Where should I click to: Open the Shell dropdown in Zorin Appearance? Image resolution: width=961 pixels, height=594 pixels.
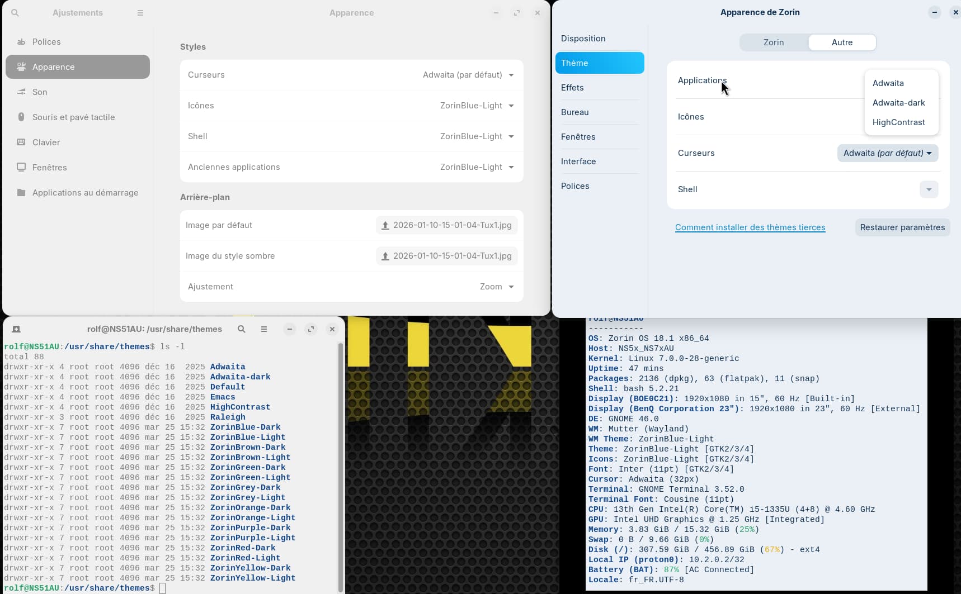[x=929, y=189]
